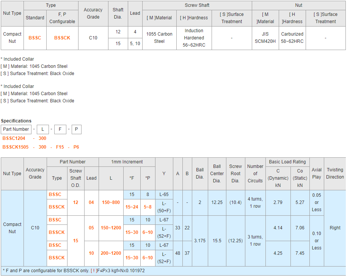
Task: Click the BSSC1204 example part number
Action: (x=14, y=138)
